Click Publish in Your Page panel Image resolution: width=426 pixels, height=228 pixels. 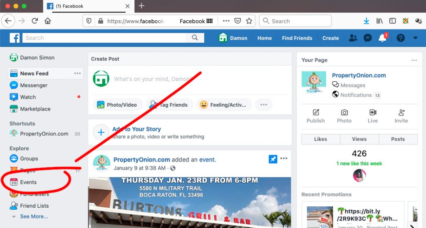[x=315, y=116]
